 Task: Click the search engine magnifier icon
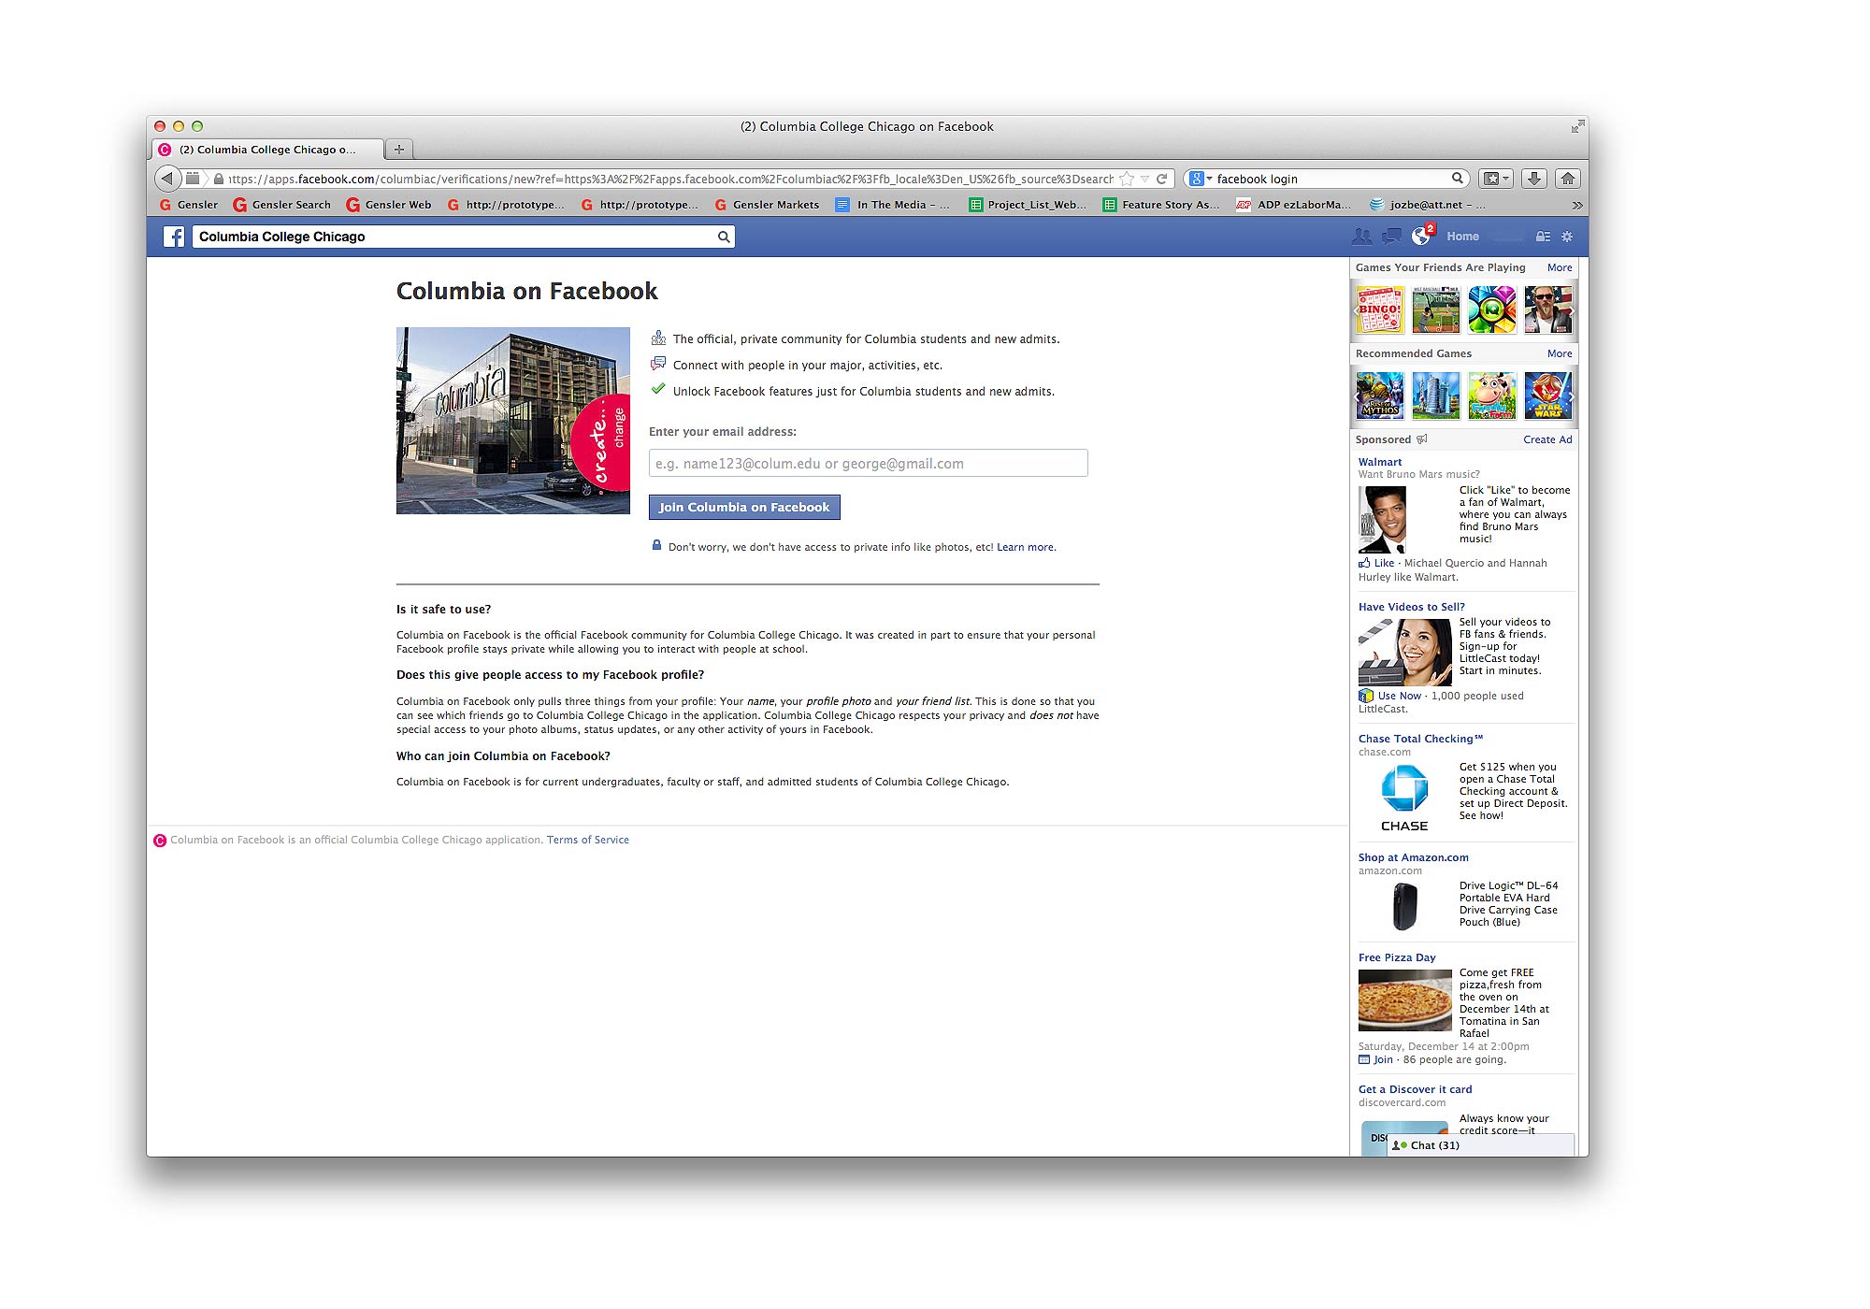coord(1457,179)
